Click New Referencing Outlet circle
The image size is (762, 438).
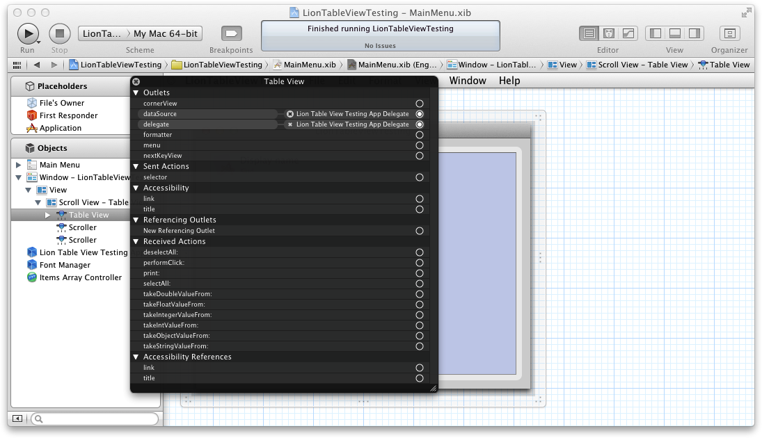click(x=420, y=231)
